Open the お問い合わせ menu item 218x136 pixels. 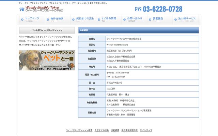135,20
